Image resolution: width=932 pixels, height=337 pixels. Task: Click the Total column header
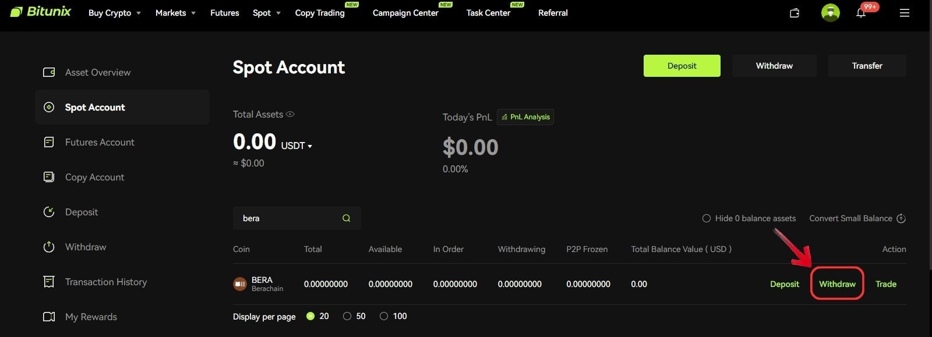coord(313,249)
